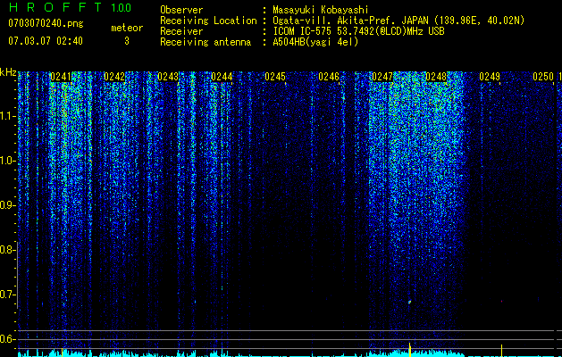Click the 1.0 frequency axis tick
Screen dimensions: 562x357
coord(7,161)
